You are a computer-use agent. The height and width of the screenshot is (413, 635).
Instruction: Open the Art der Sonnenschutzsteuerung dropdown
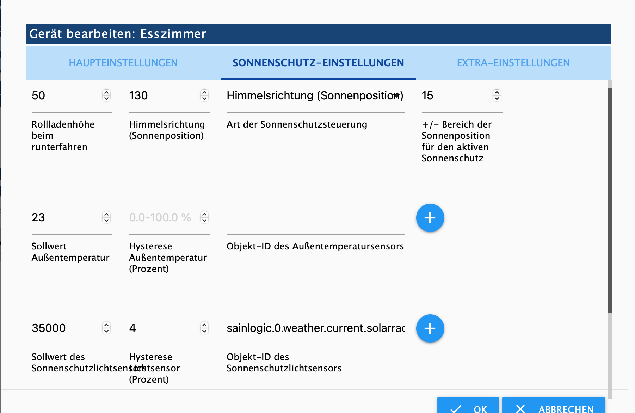coord(315,95)
